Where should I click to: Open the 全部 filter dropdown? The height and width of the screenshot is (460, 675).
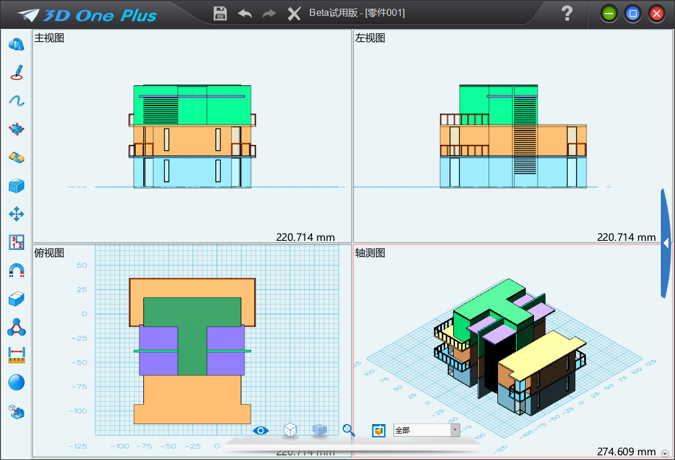click(455, 431)
